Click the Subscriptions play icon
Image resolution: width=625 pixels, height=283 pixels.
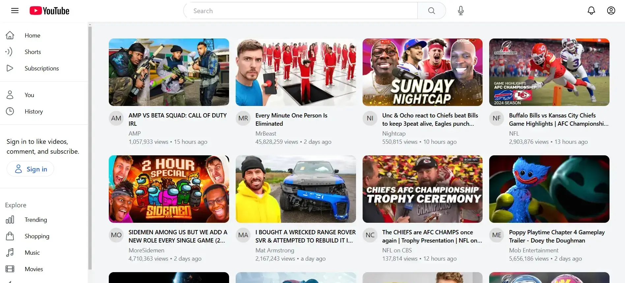coord(10,68)
